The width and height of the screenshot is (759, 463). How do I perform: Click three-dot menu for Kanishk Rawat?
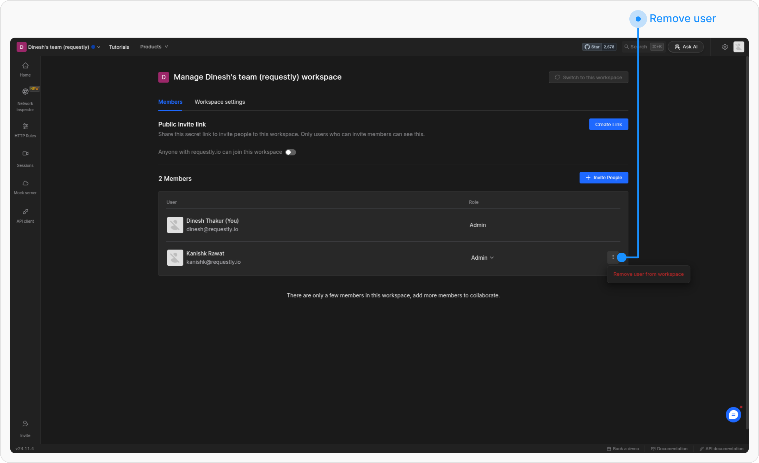point(613,257)
